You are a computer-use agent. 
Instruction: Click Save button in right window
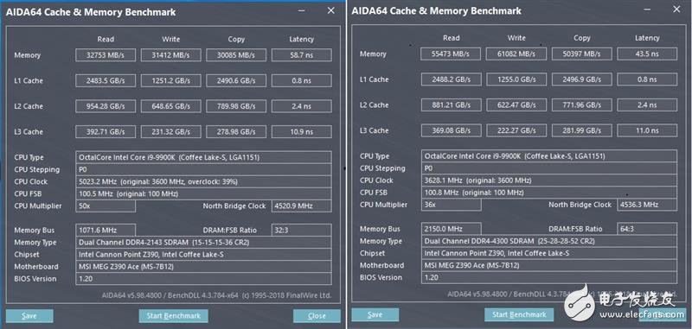click(375, 314)
